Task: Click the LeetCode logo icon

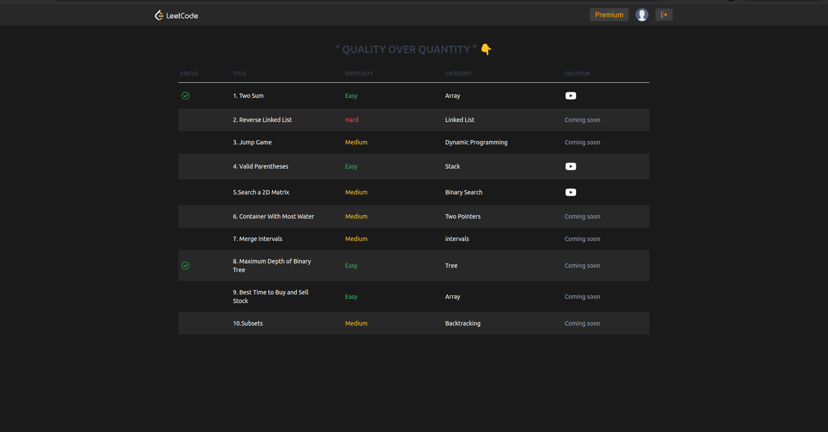Action: tap(159, 15)
